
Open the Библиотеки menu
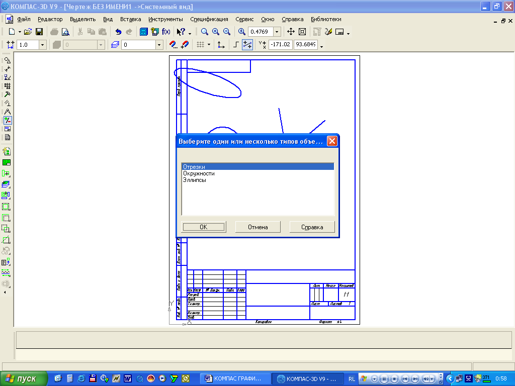point(326,20)
